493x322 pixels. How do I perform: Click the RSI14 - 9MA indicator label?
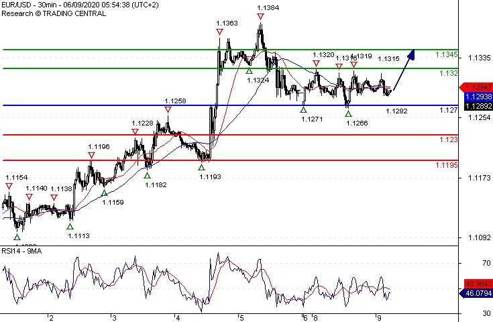pyautogui.click(x=21, y=251)
